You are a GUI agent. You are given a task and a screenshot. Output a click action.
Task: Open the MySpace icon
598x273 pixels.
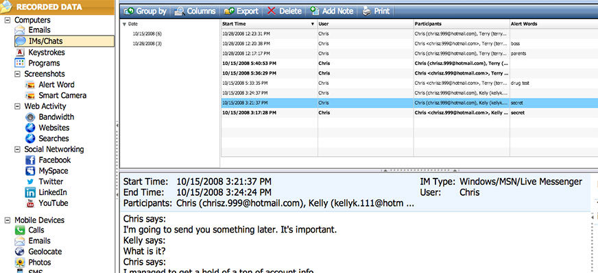click(30, 171)
